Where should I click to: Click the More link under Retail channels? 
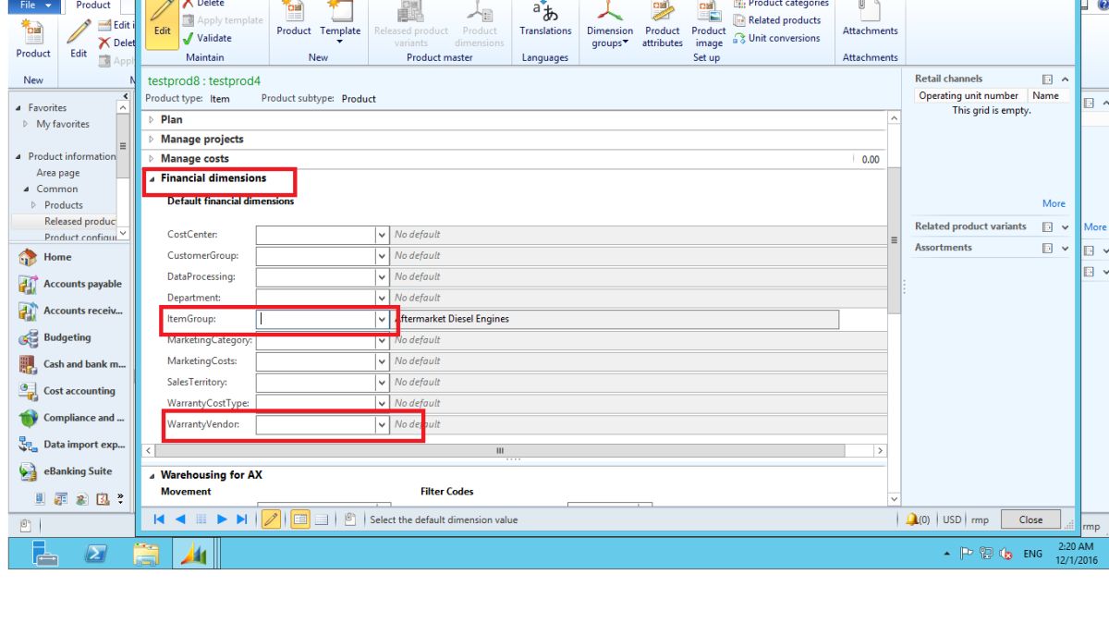(x=1054, y=203)
